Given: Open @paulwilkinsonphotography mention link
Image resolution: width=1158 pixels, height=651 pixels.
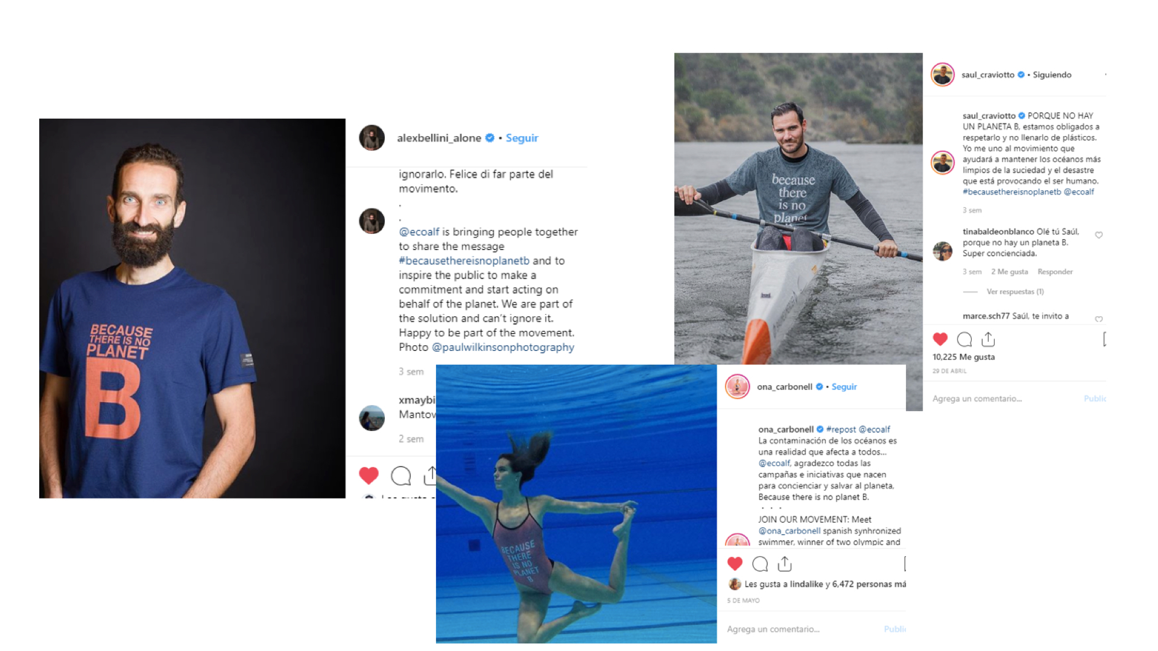Looking at the screenshot, I should click(503, 347).
